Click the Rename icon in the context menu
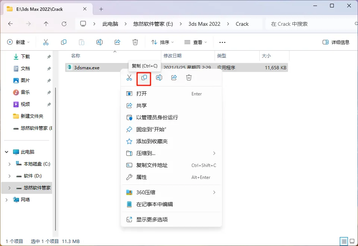 (x=159, y=78)
